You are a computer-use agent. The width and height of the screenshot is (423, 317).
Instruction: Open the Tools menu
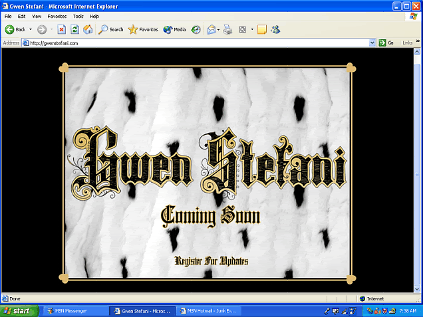[78, 16]
